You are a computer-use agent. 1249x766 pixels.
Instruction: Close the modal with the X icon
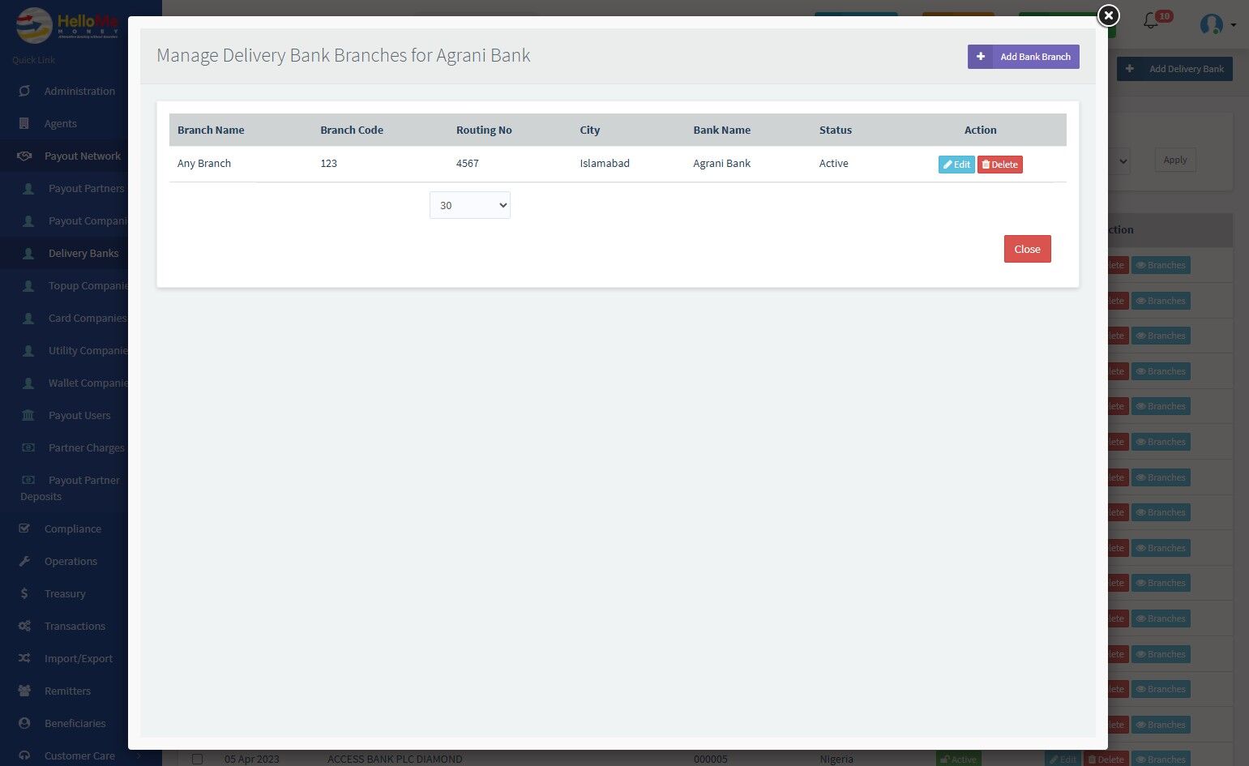pyautogui.click(x=1108, y=15)
